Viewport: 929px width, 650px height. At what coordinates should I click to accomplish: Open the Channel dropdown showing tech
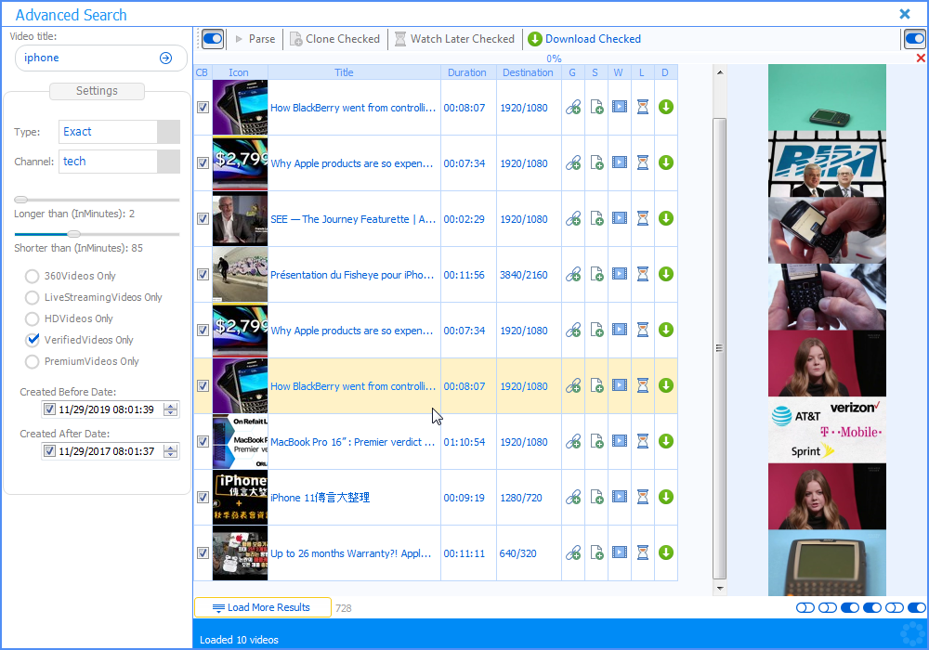[168, 162]
